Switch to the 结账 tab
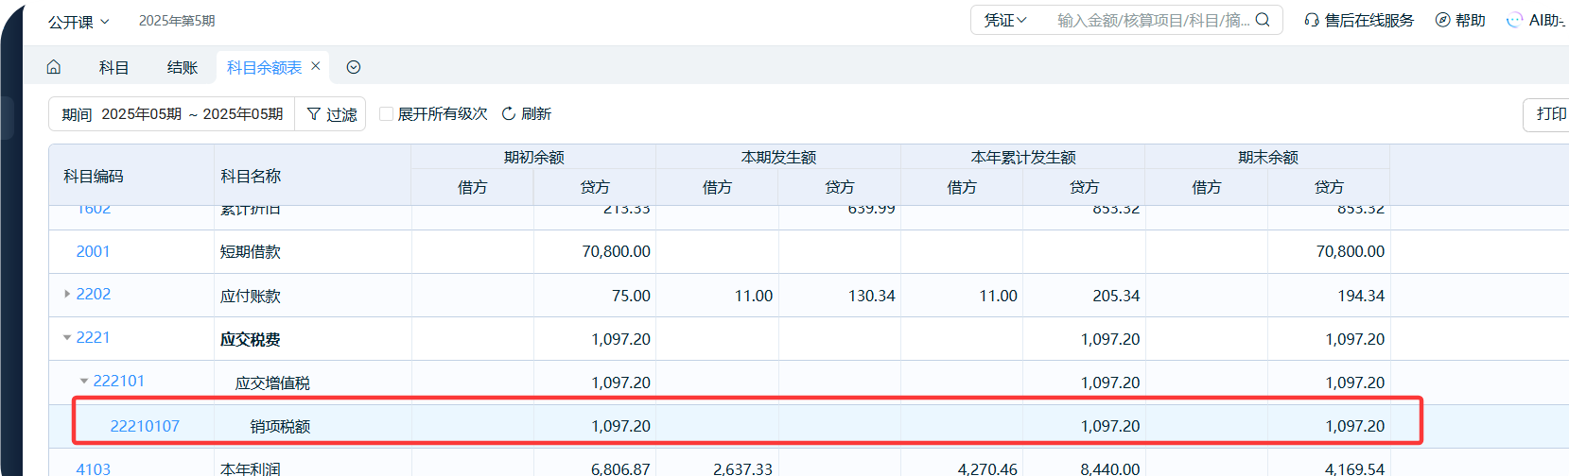Image resolution: width=1569 pixels, height=476 pixels. tap(183, 67)
